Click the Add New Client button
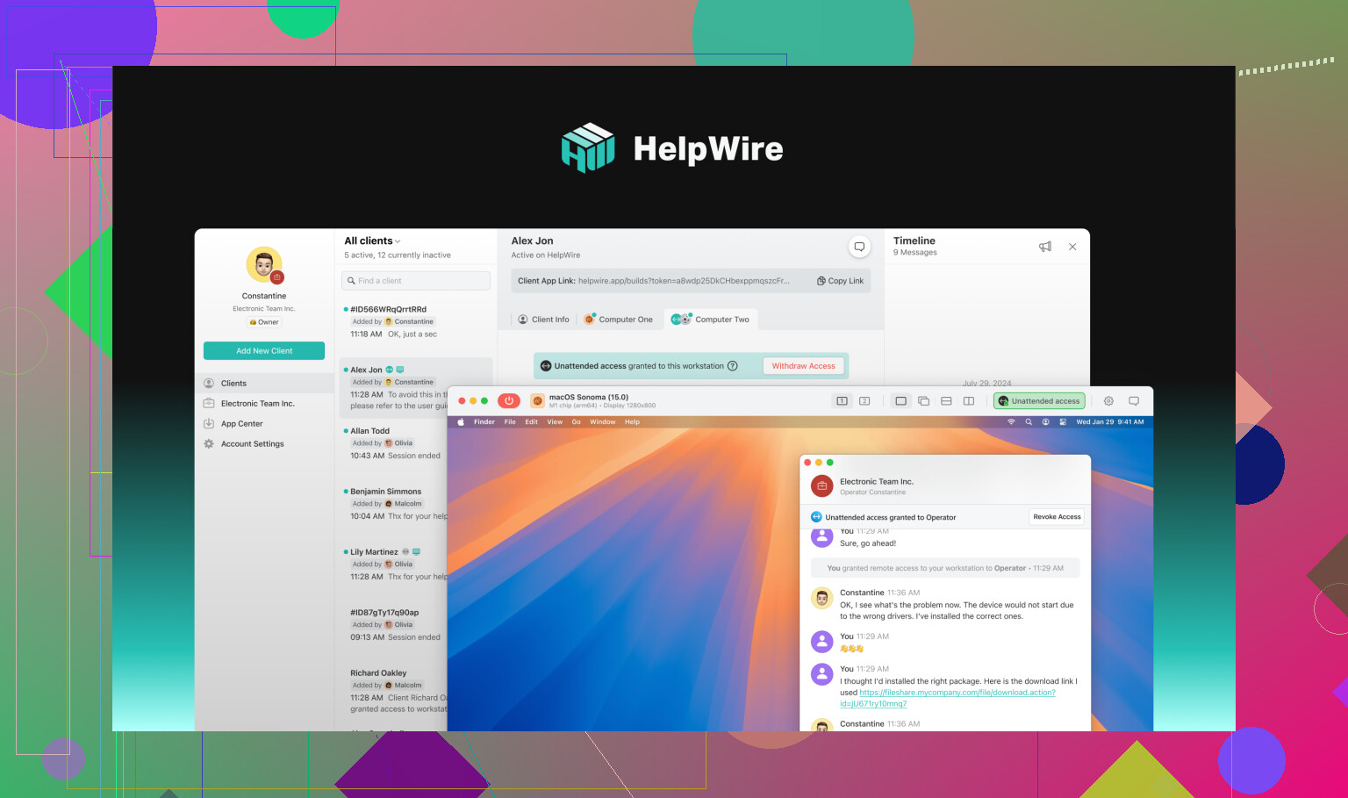 pos(264,351)
